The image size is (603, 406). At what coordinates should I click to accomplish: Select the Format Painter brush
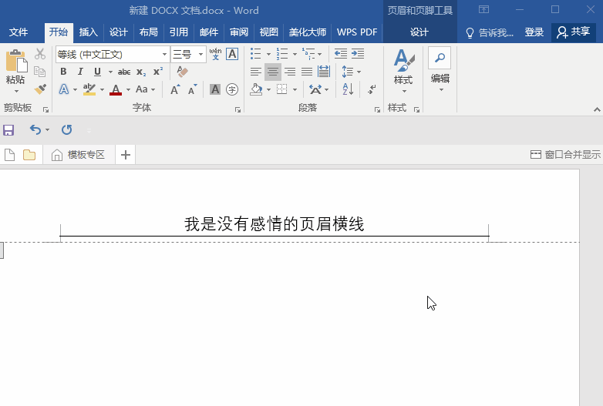point(40,89)
